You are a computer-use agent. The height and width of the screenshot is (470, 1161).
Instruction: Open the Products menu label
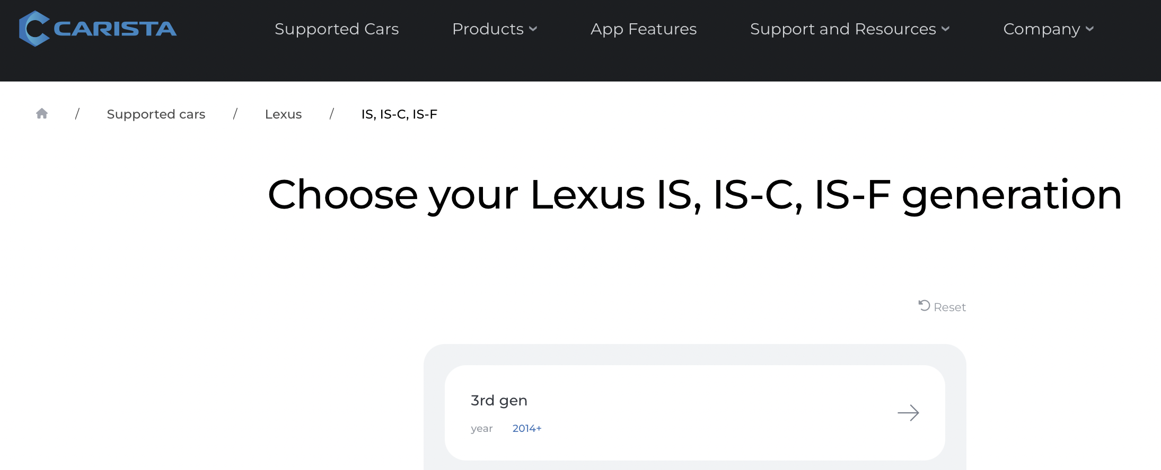click(x=488, y=29)
